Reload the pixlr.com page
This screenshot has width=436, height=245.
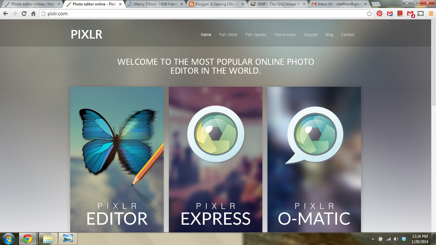24,14
